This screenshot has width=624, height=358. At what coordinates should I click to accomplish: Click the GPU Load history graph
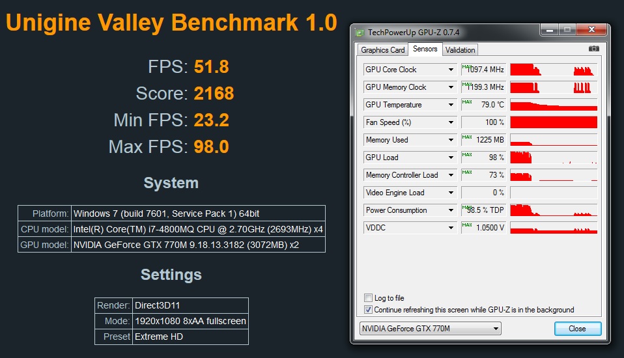(554, 157)
